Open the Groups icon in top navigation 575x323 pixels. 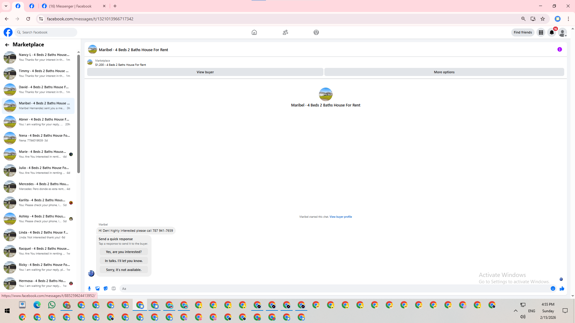click(x=316, y=32)
